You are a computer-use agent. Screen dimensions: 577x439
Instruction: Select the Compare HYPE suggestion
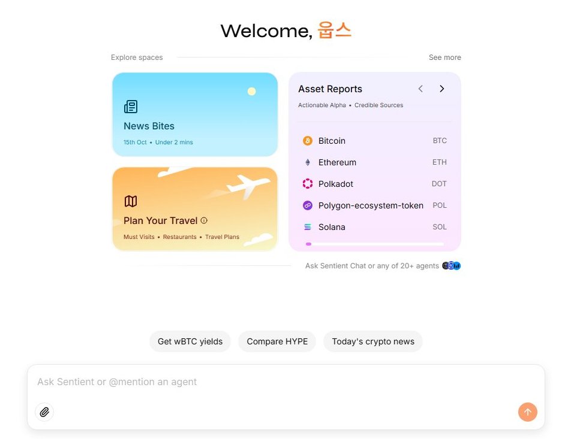(277, 341)
